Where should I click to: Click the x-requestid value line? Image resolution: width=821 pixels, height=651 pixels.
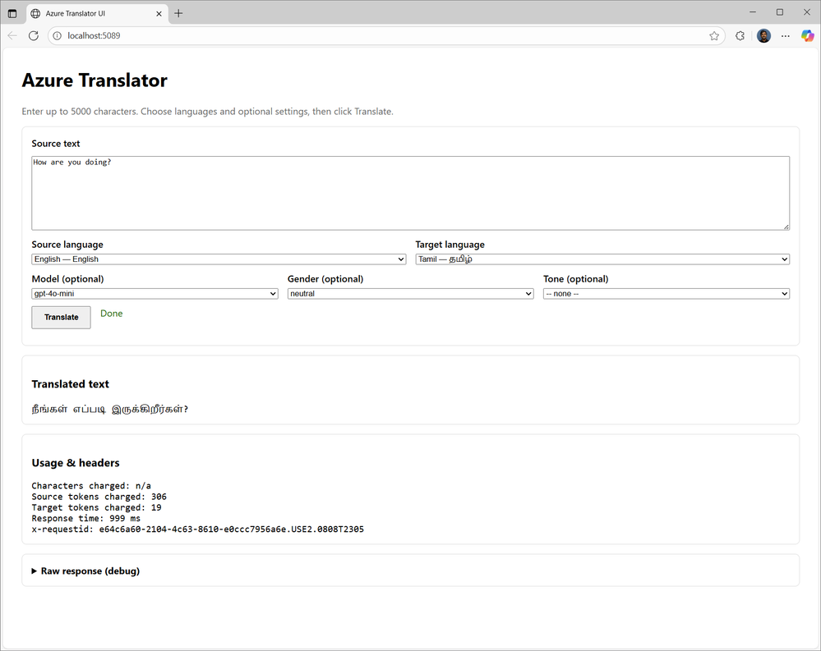[197, 530]
